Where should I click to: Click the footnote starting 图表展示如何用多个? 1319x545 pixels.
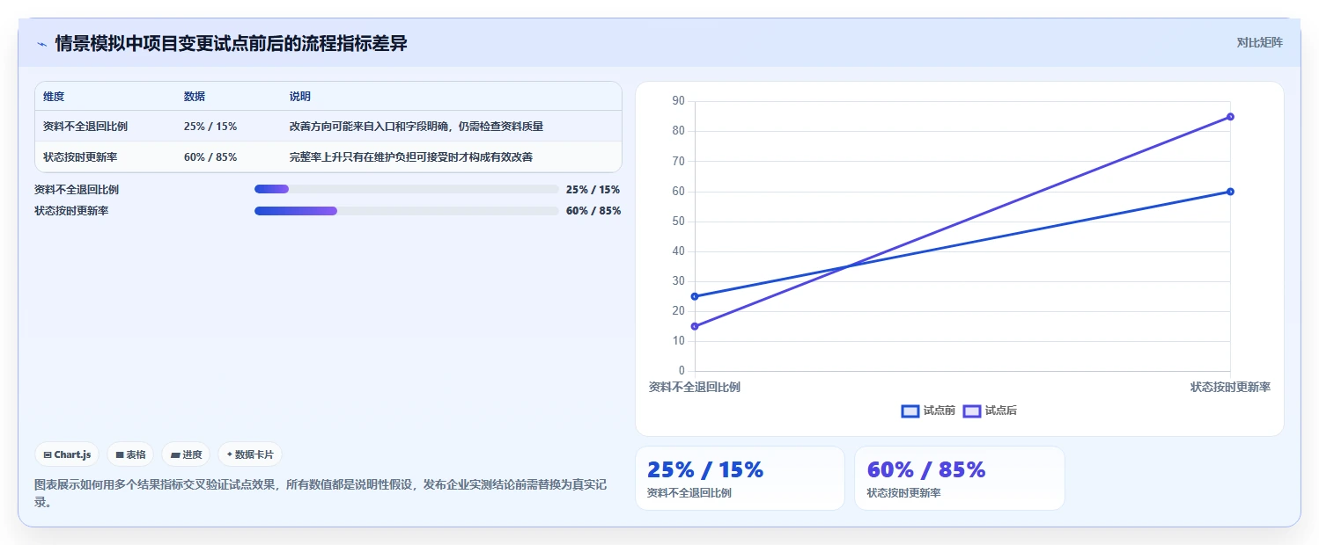[321, 493]
